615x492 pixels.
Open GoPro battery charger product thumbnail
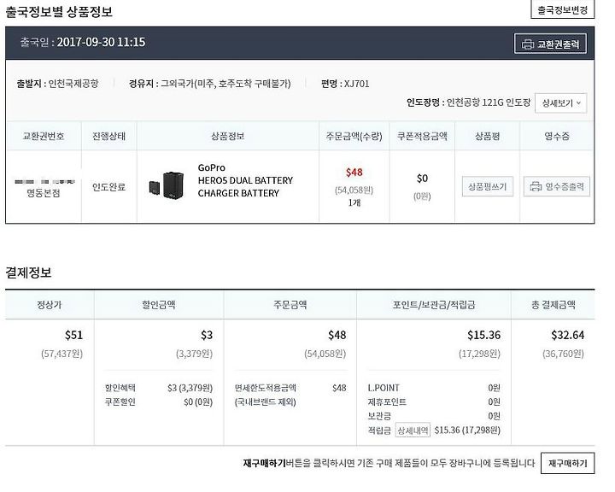[167, 185]
